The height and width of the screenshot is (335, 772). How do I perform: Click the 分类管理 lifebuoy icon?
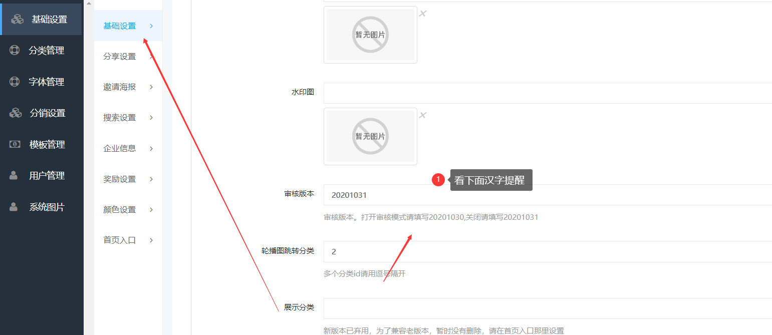tap(15, 51)
